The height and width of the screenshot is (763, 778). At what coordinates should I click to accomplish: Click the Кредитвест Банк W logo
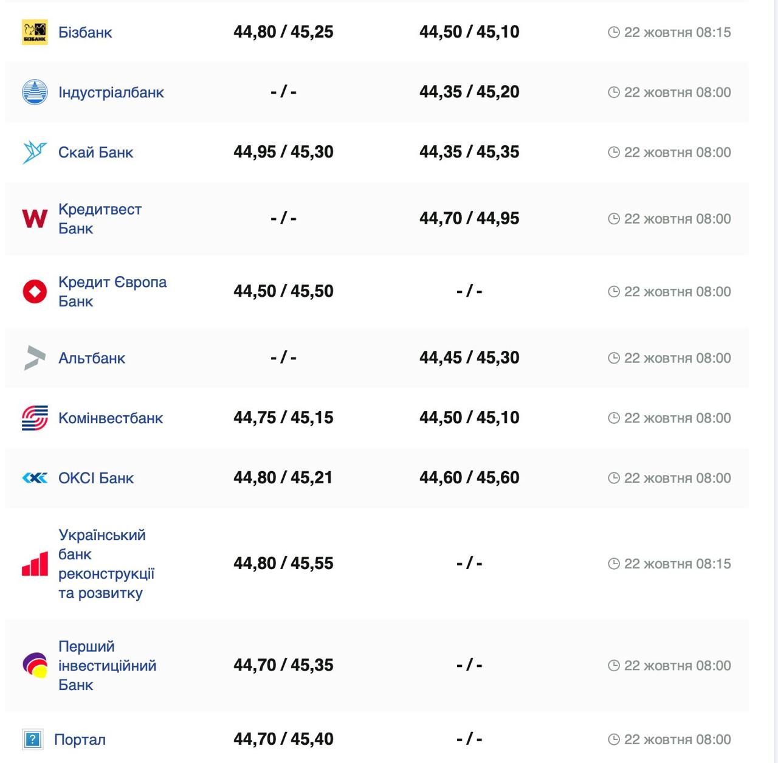click(x=35, y=218)
